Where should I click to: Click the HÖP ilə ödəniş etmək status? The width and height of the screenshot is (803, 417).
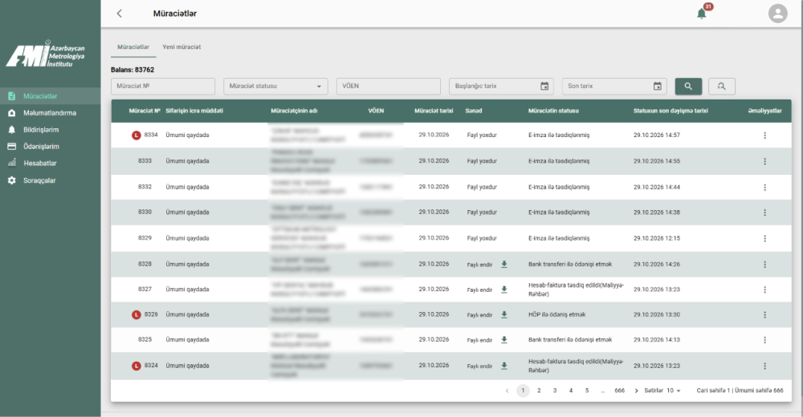[x=556, y=314]
